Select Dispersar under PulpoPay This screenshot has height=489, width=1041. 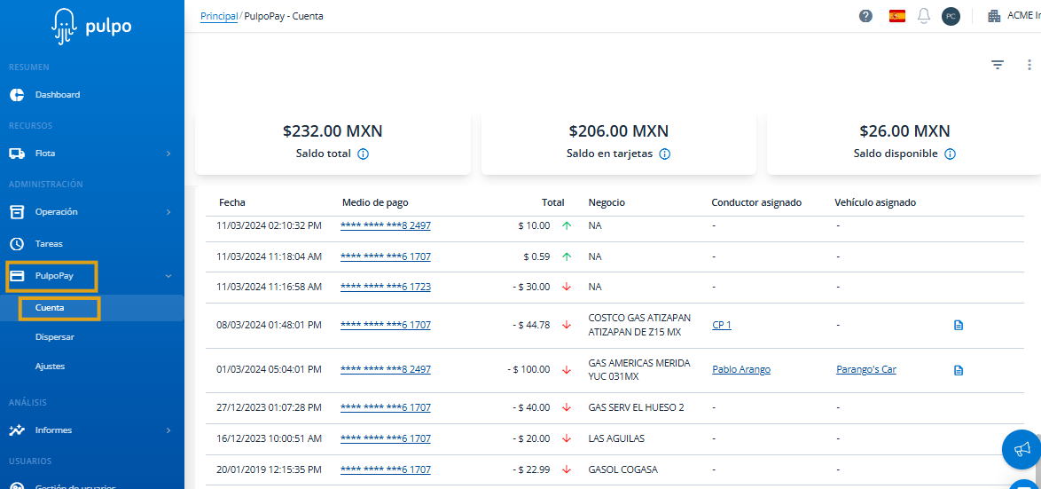(x=54, y=337)
